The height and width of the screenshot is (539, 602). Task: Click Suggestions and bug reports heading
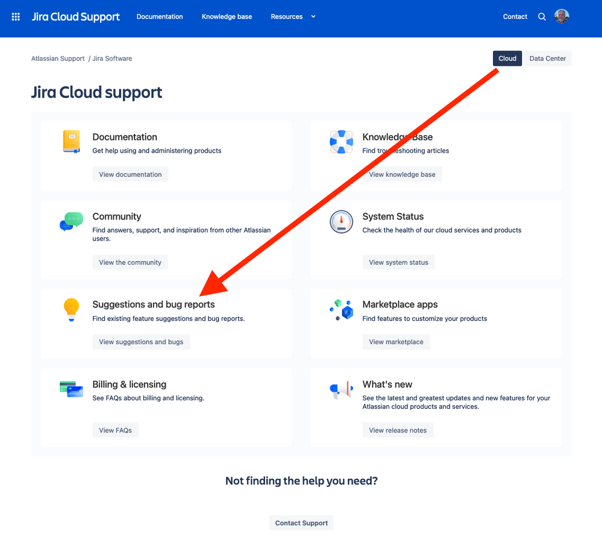pos(154,304)
